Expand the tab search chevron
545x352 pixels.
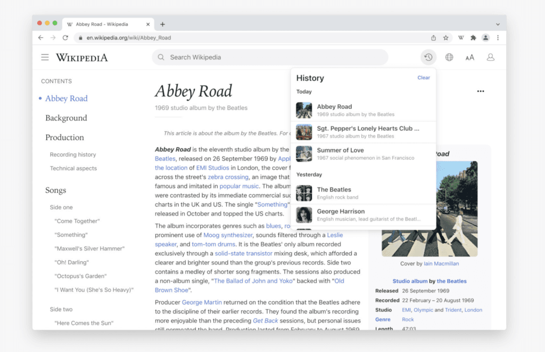(498, 24)
